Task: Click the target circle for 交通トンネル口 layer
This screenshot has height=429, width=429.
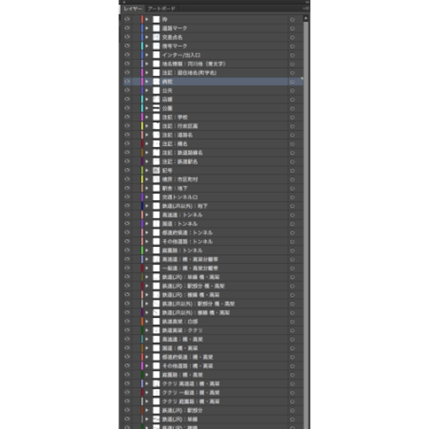Action: 292,197
